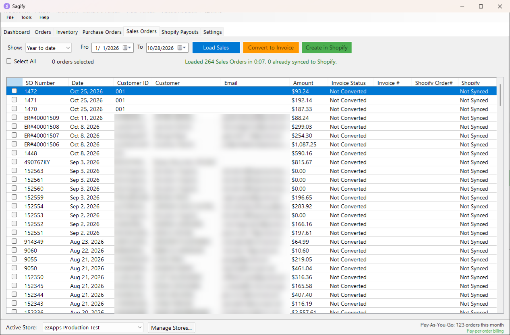This screenshot has height=335, width=510.
Task: Click the Pay-per-order billing text
Action: 485,331
